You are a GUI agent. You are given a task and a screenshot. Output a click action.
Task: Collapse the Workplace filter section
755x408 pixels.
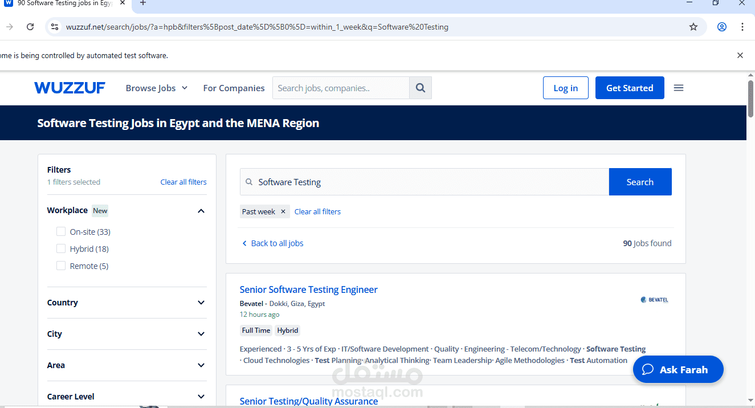click(x=201, y=211)
